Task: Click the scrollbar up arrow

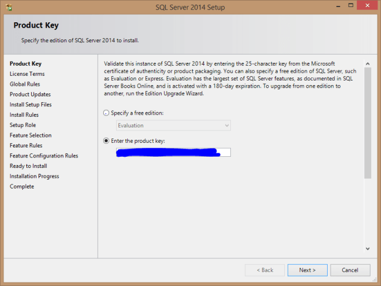Action: point(368,64)
